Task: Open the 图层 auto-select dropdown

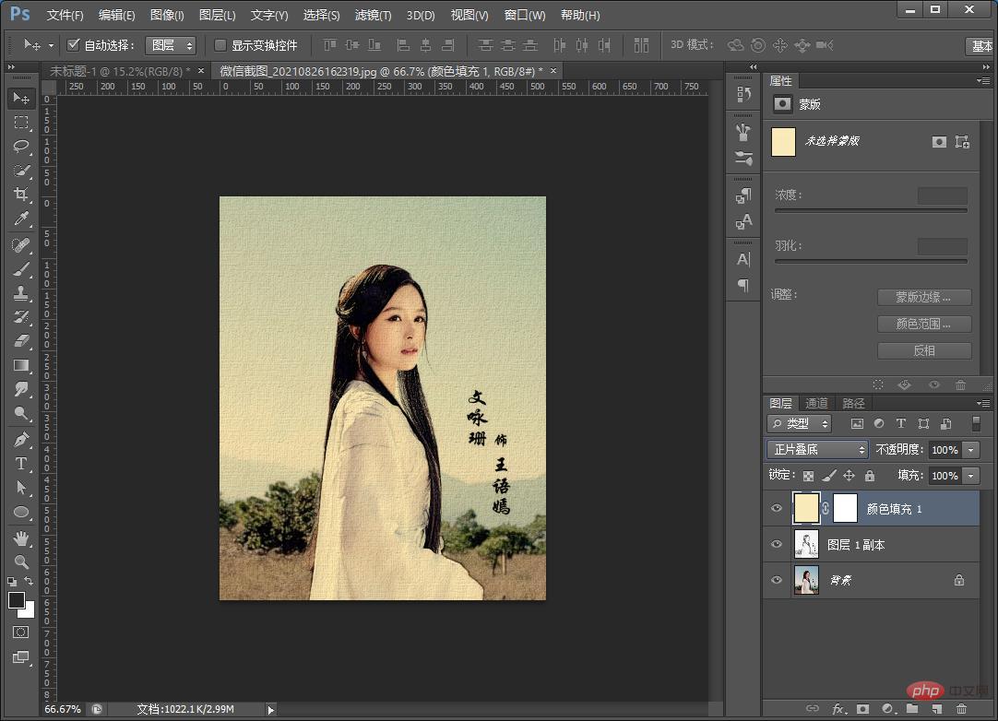Action: (170, 45)
